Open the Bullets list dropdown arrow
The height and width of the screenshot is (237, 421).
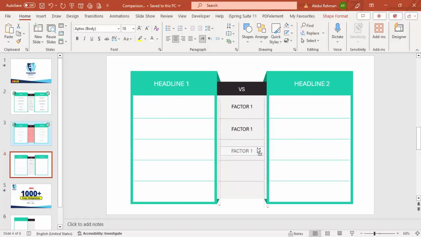pyautogui.click(x=173, y=28)
